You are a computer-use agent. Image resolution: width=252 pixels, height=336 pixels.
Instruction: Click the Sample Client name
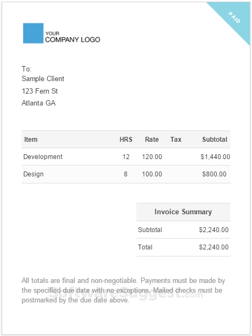[43, 78]
